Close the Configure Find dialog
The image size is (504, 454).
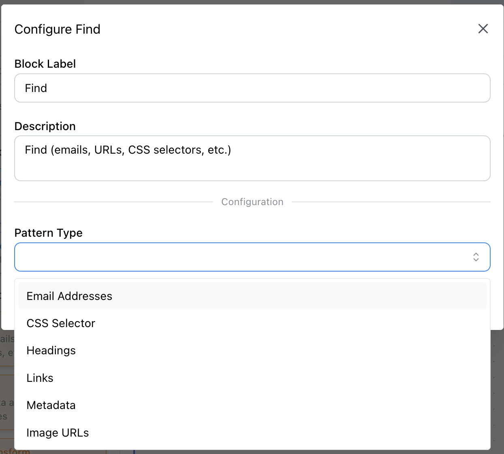(x=483, y=29)
